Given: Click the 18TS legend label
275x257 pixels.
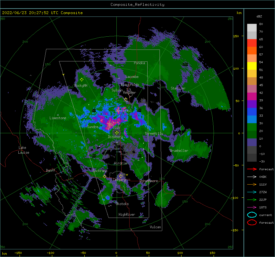Looking at the screenshot, I should point(263,207).
